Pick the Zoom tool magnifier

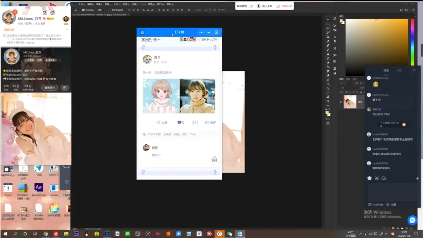pyautogui.click(x=328, y=101)
